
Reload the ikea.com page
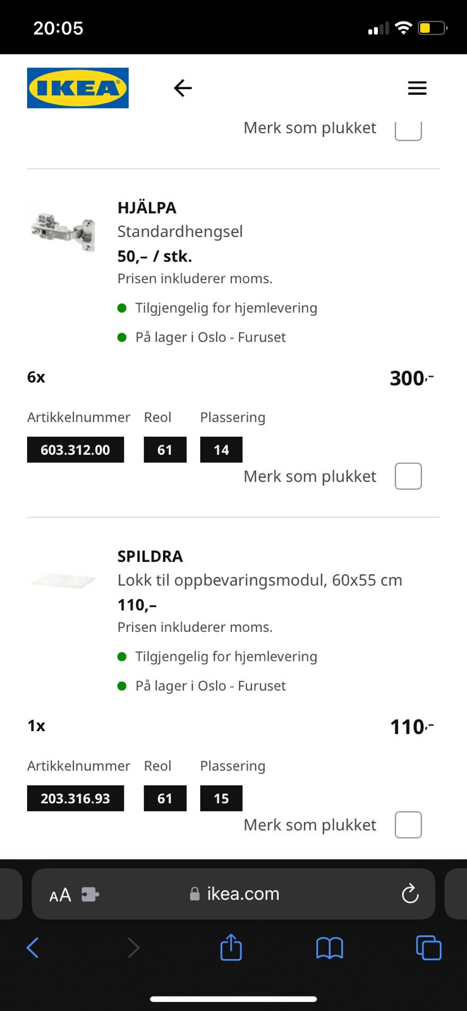[410, 893]
